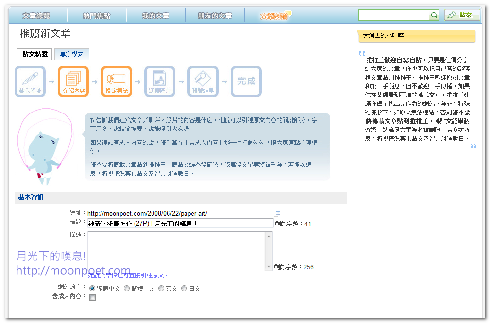
Task: Select the 日文 language option
Action: [x=184, y=288]
